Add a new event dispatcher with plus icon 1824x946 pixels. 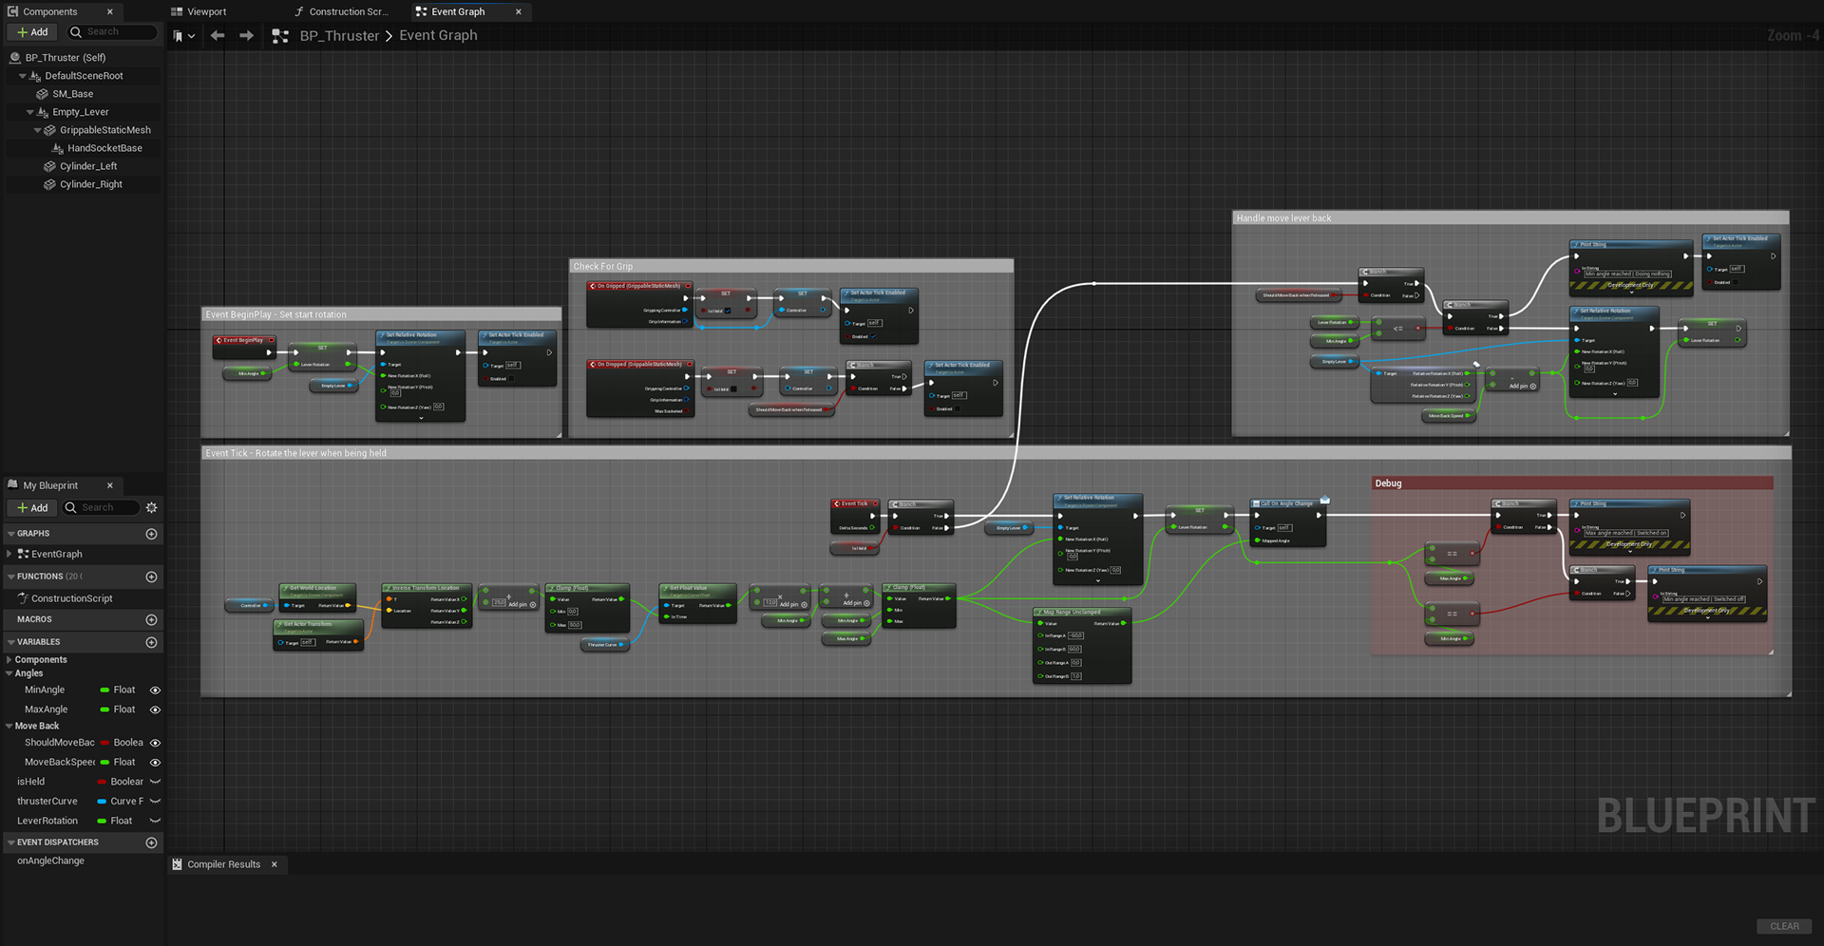(x=151, y=842)
